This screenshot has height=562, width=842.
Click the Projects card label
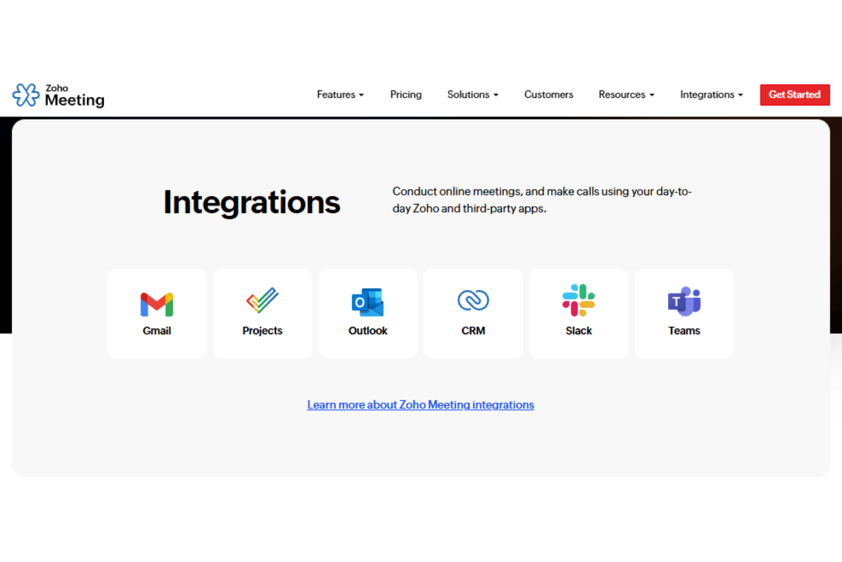pos(262,331)
